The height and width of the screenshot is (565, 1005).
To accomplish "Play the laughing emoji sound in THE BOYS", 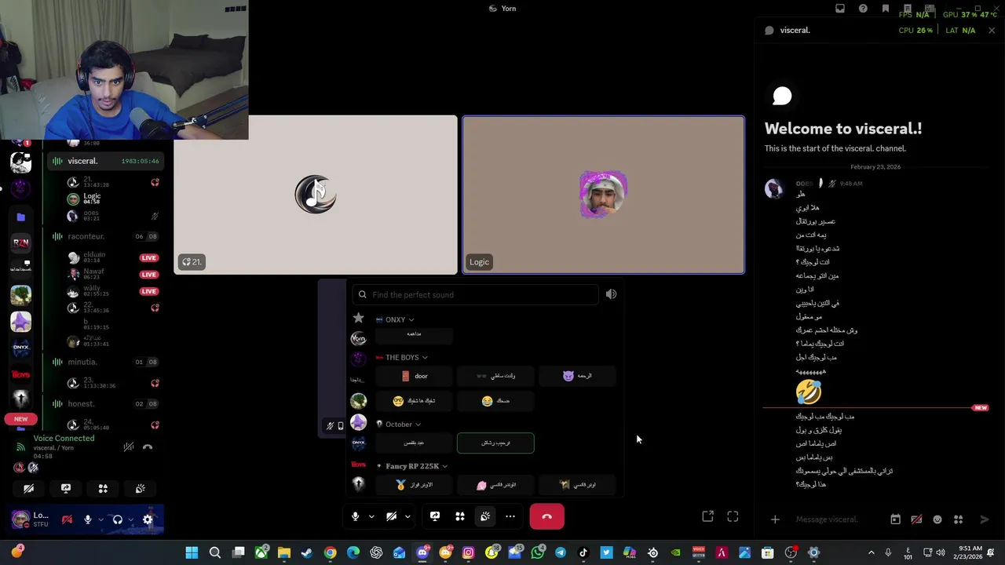I will tap(495, 401).
